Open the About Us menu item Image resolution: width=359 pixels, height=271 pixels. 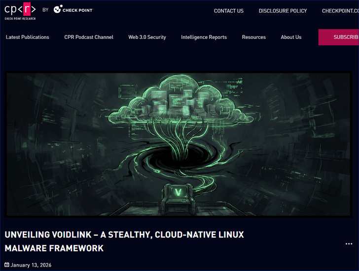[291, 37]
